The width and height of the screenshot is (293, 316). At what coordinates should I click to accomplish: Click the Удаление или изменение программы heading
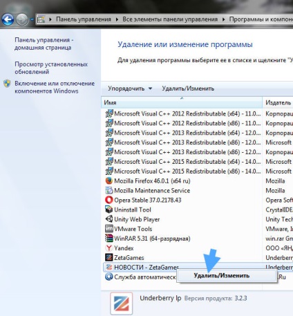[x=185, y=44]
